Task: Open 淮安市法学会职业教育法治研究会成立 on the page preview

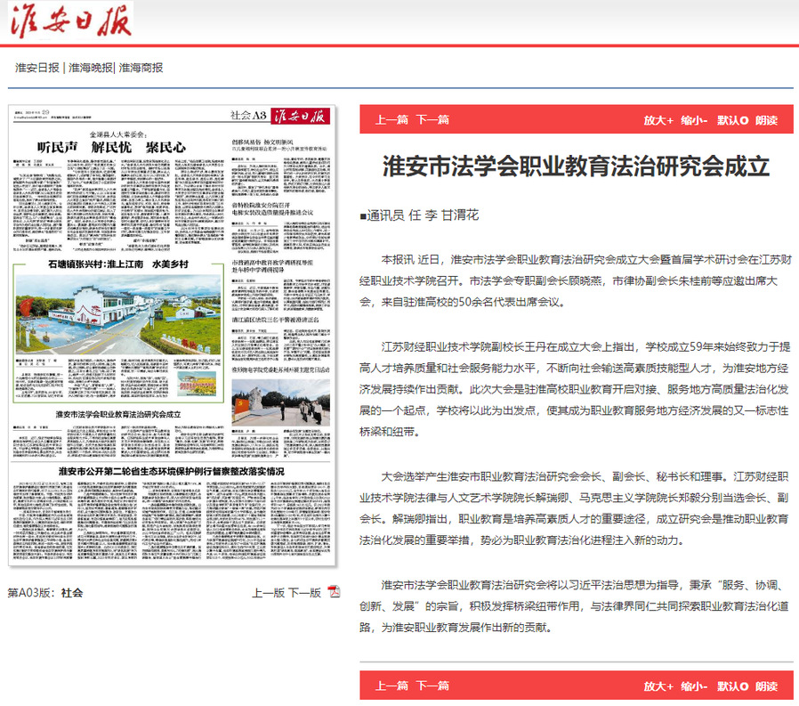Action: 118,414
